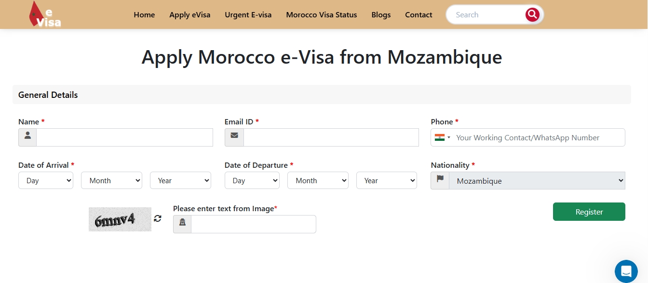This screenshot has height=283, width=648.
Task: Open Morocco Visa Status page
Action: click(x=321, y=15)
